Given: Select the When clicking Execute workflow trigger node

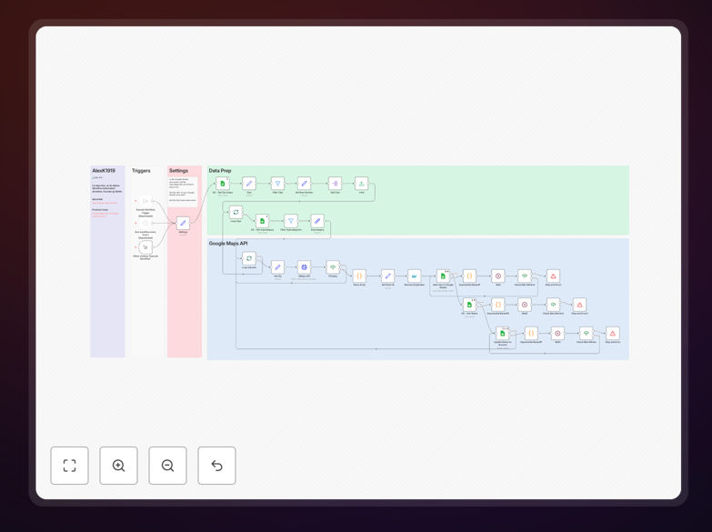Looking at the screenshot, I should (x=145, y=247).
